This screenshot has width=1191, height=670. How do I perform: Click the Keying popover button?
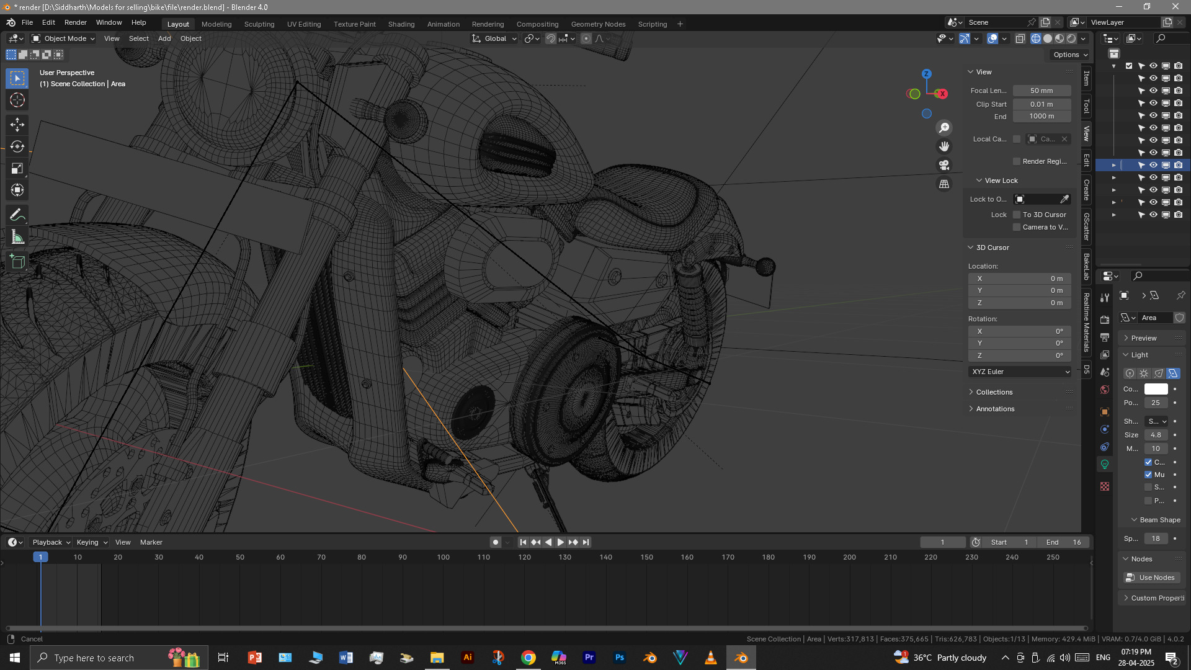pos(92,542)
